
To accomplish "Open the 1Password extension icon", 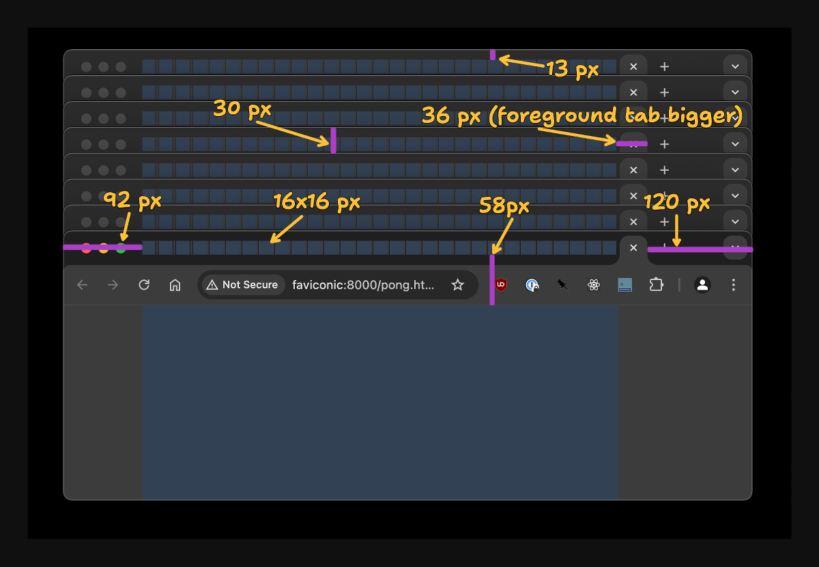I will pyautogui.click(x=532, y=285).
